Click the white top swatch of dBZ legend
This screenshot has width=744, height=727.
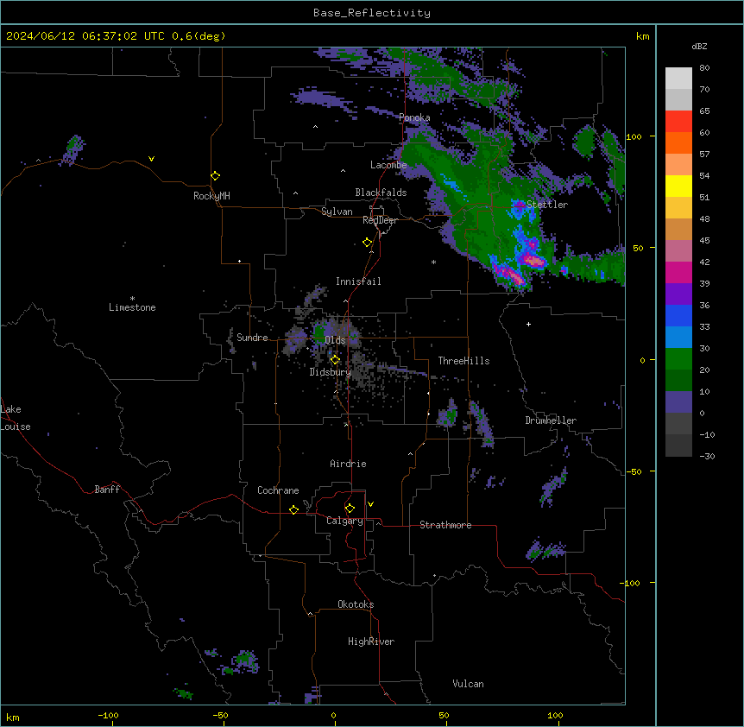coord(678,79)
